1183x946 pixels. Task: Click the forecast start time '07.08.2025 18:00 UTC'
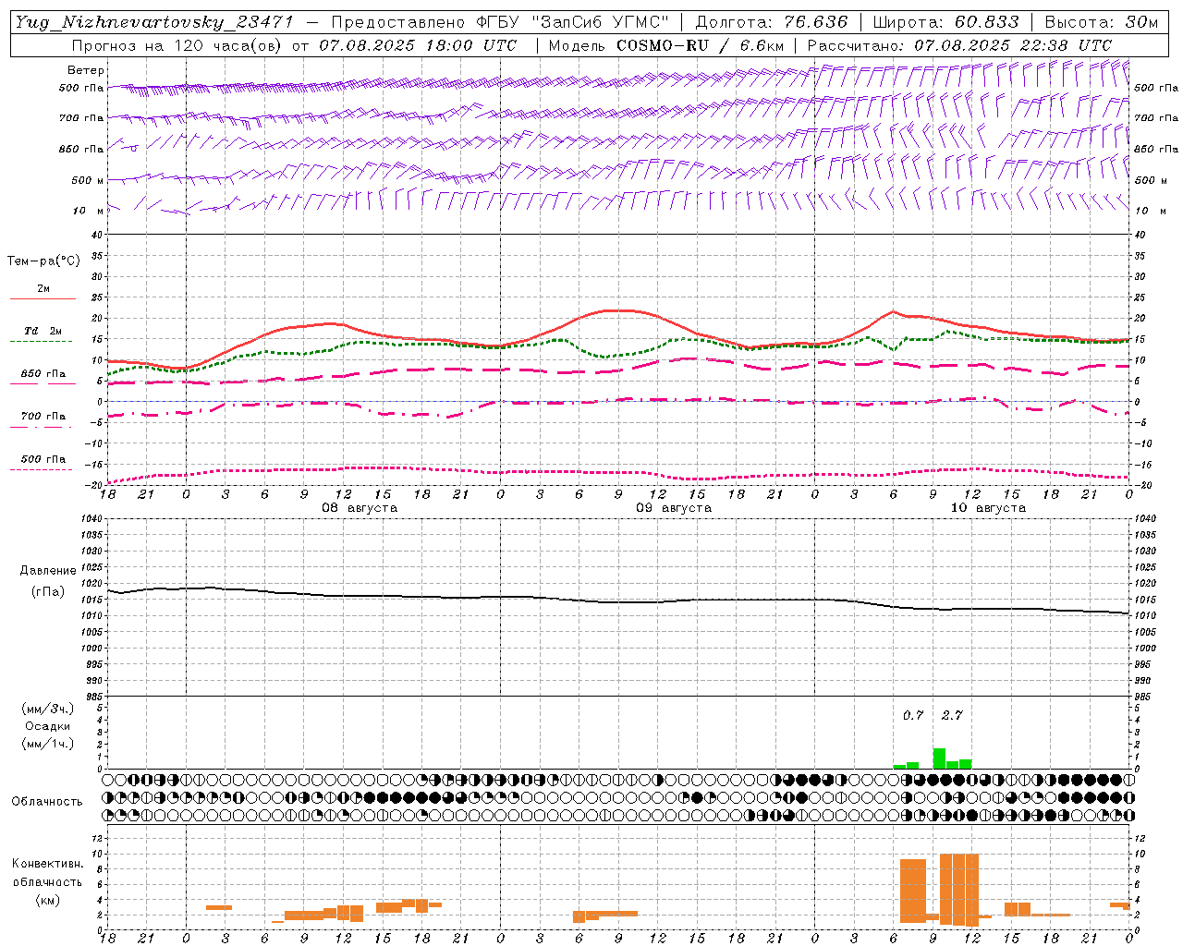pyautogui.click(x=418, y=45)
